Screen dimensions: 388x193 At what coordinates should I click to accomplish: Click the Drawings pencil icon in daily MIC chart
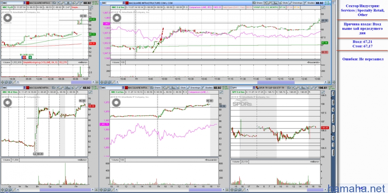78,3
